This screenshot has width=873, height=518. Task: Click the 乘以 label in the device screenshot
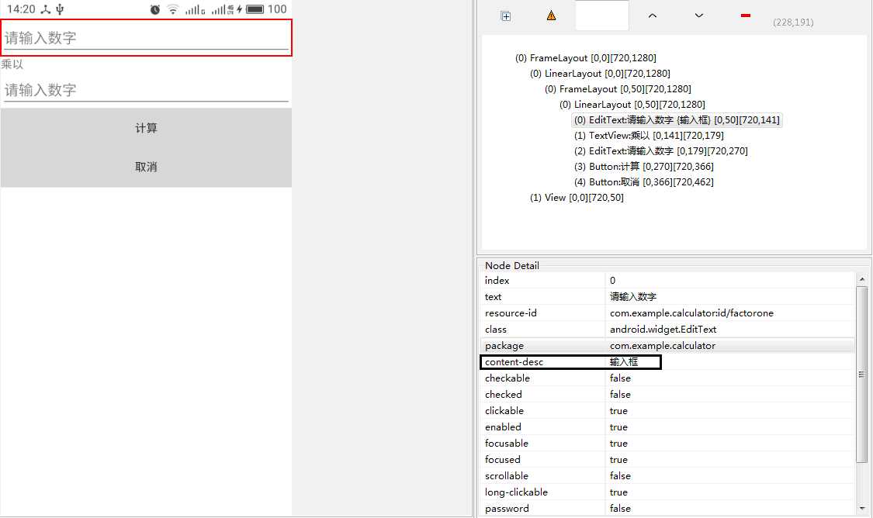(12, 64)
